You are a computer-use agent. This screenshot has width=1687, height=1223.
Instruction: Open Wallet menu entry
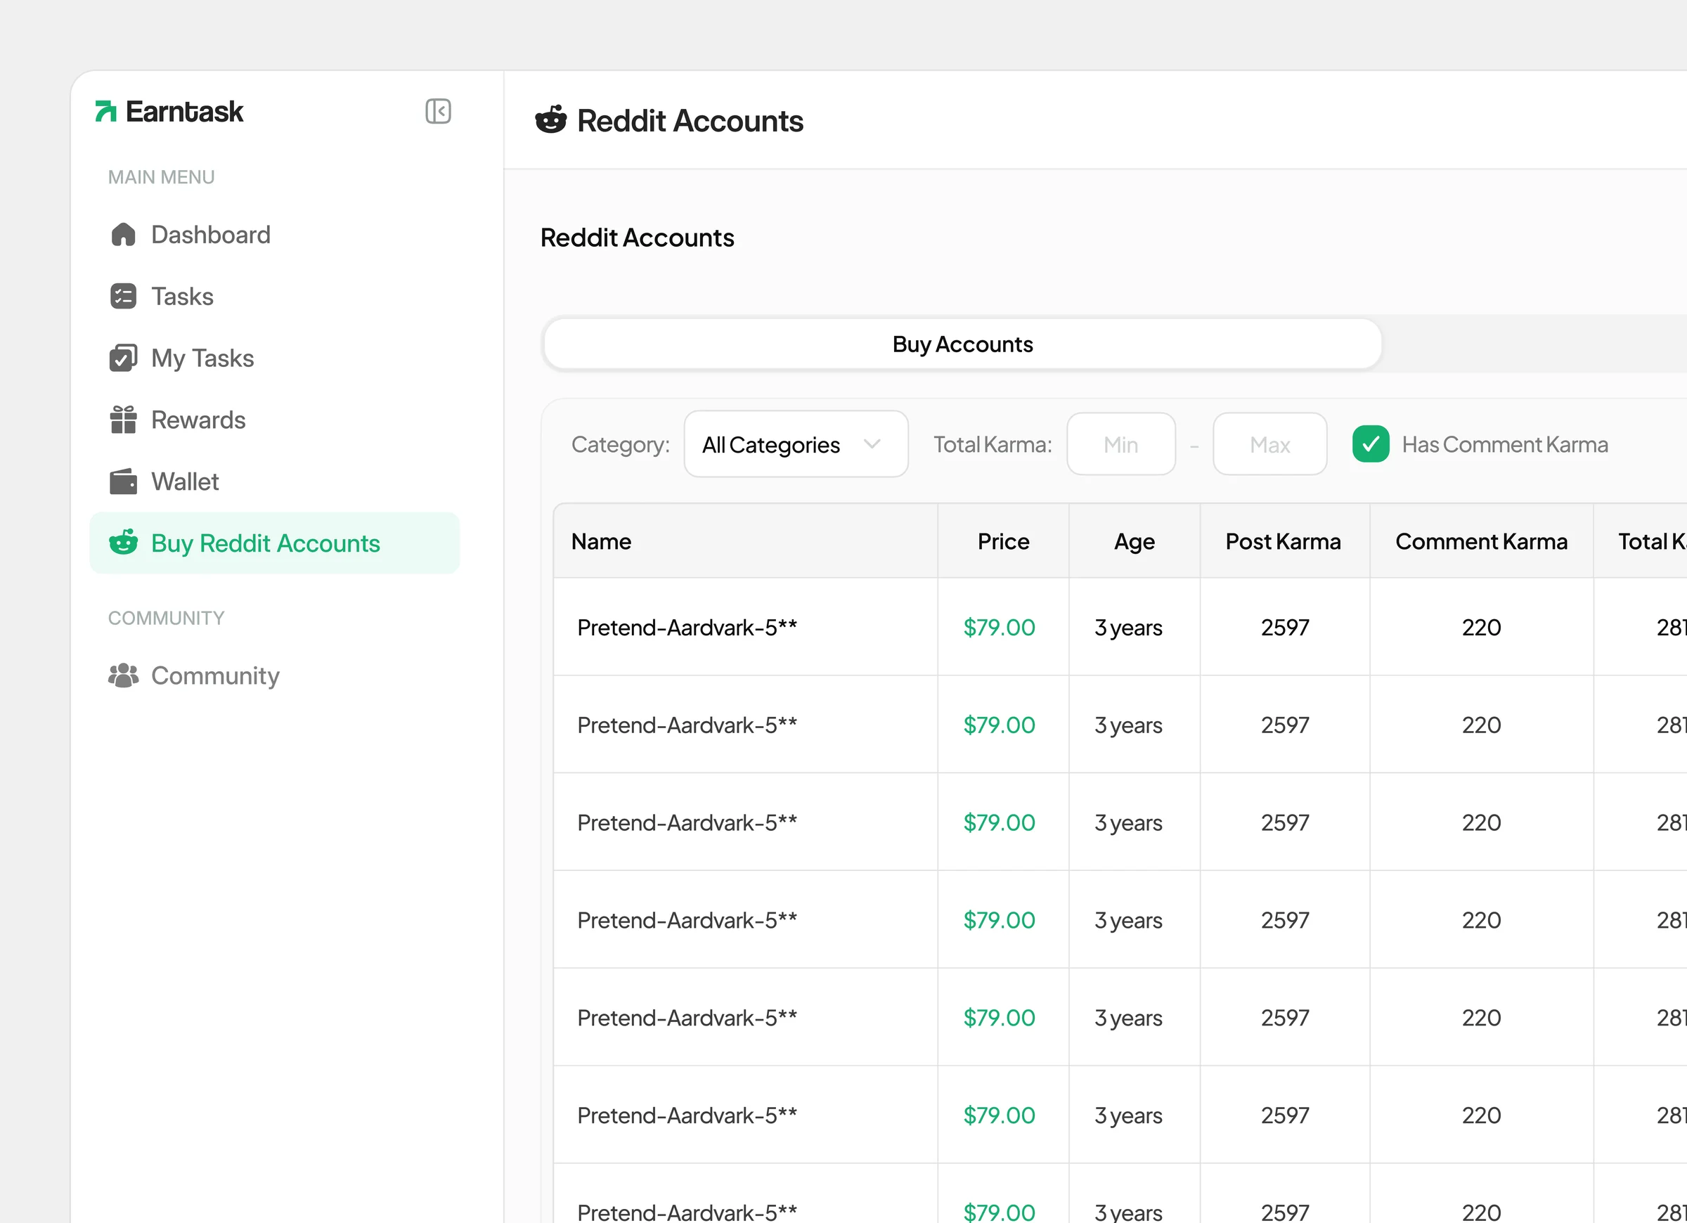click(274, 481)
